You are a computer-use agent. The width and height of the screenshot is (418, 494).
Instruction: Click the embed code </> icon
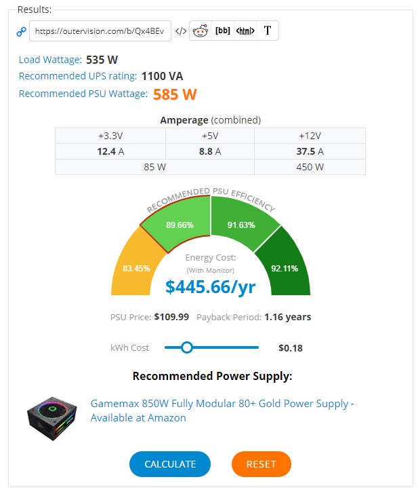180,31
